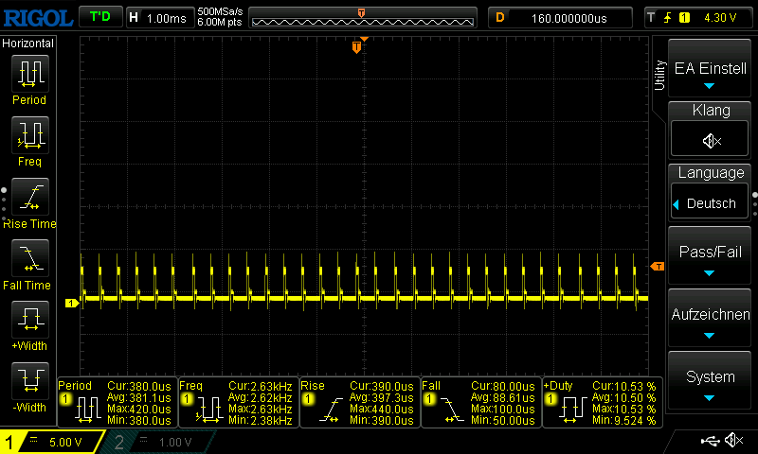Expand the Aufzeichnen submenu
758x454 pixels.
pos(710,318)
